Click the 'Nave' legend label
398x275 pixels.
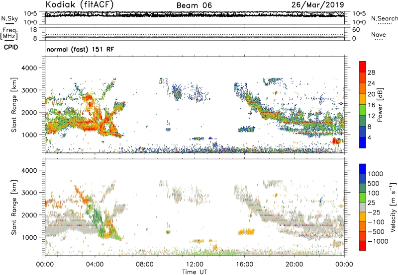(379, 35)
